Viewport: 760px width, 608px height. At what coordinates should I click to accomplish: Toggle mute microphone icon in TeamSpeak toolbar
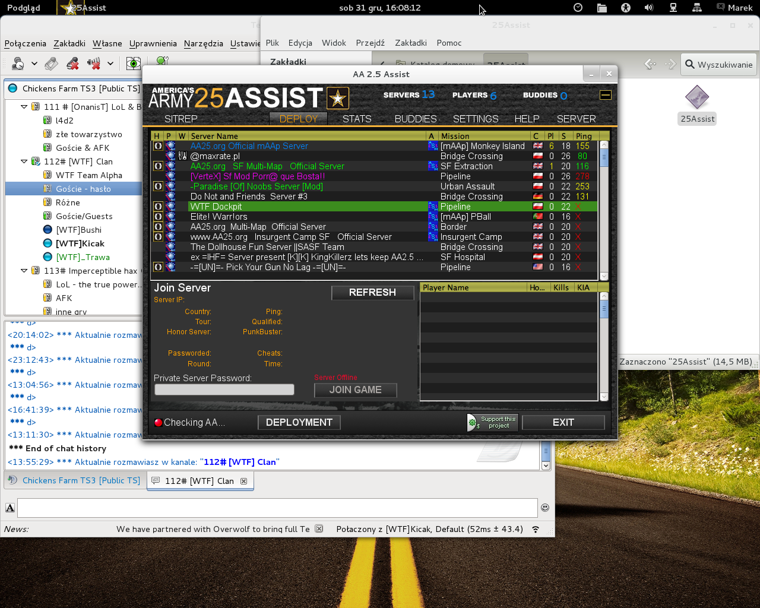[x=72, y=63]
